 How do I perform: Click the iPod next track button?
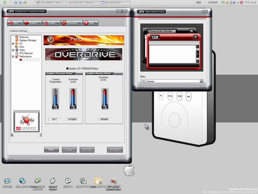[189, 96]
